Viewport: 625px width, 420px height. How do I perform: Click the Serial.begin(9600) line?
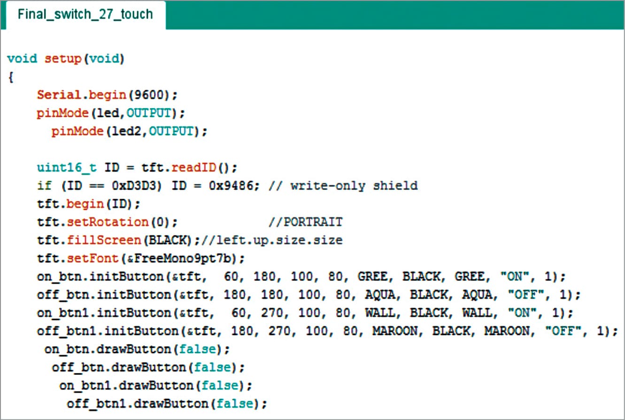107,95
